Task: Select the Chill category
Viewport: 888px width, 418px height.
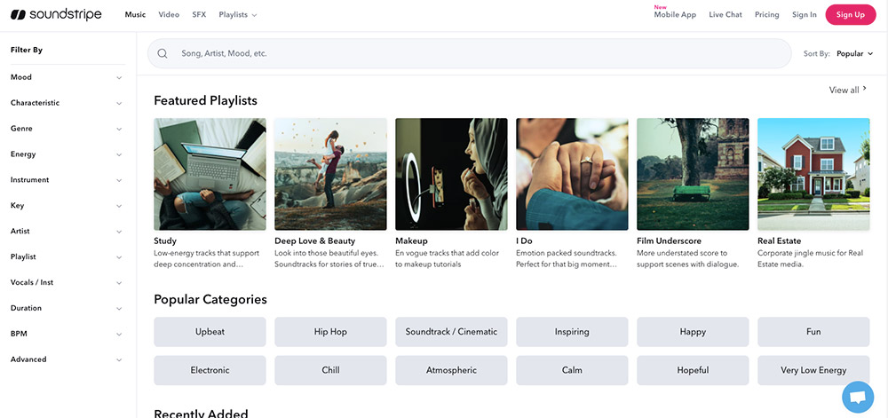Action: click(330, 370)
